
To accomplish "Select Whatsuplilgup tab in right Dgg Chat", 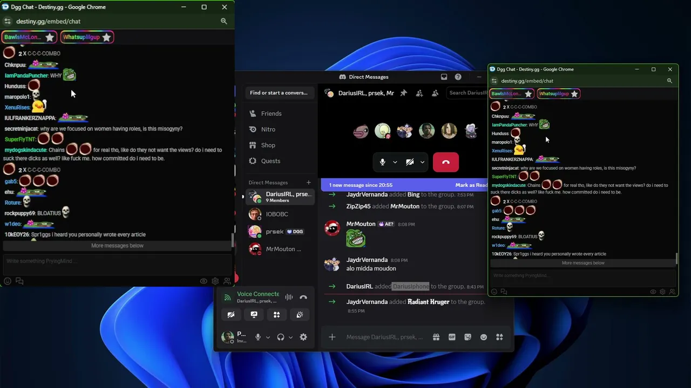I will coord(558,94).
